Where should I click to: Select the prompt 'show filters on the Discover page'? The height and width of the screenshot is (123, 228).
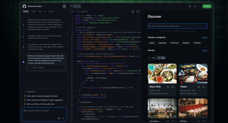(x=46, y=47)
